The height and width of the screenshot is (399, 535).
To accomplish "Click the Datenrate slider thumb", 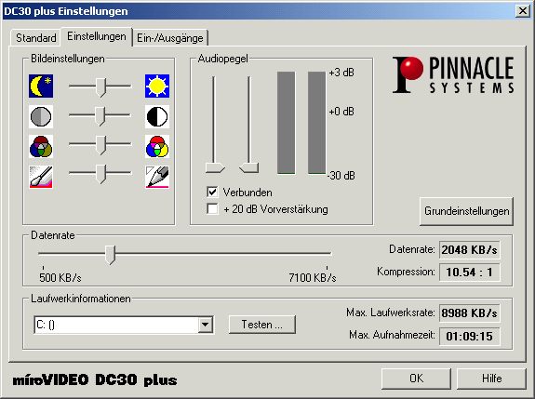I will coord(110,255).
